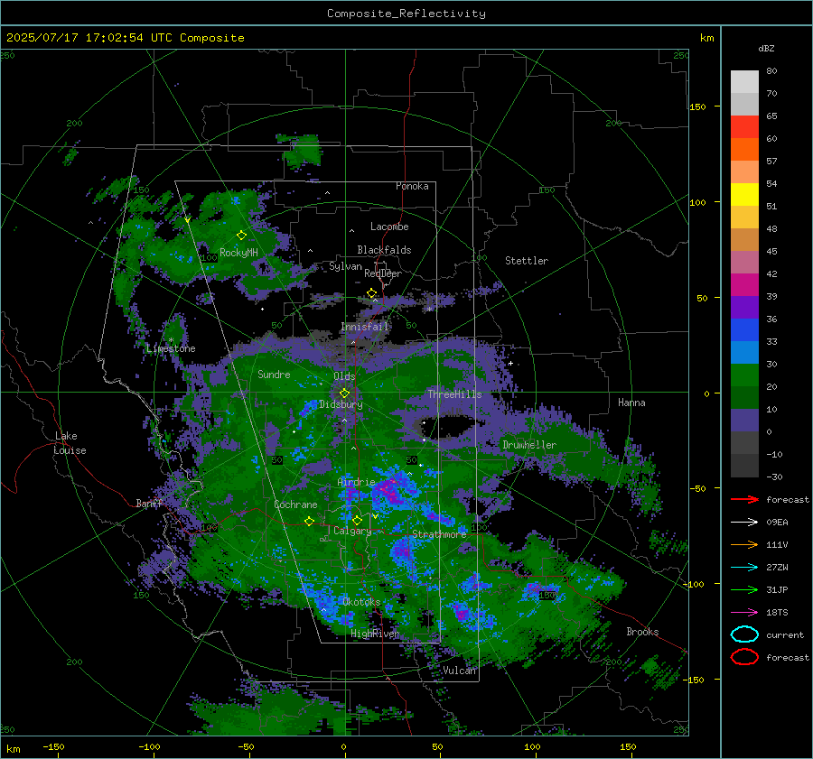Click the red forecast ellipse legend icon
813x759 pixels.
(x=744, y=657)
